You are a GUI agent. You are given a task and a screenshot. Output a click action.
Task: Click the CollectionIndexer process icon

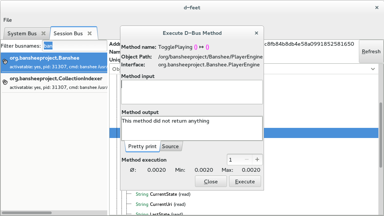(x=5, y=82)
